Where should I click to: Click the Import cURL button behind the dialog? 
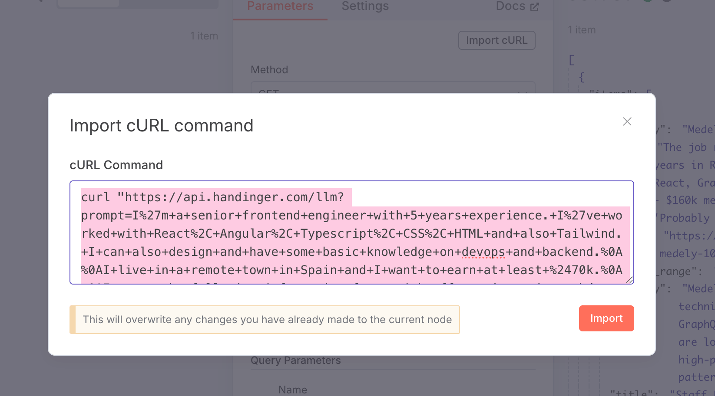[497, 40]
